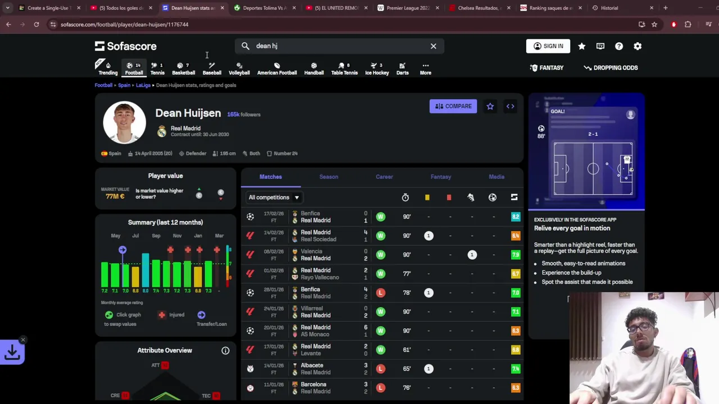Image resolution: width=719 pixels, height=404 pixels.
Task: Click the 6.7 rating badge
Action: (515, 274)
